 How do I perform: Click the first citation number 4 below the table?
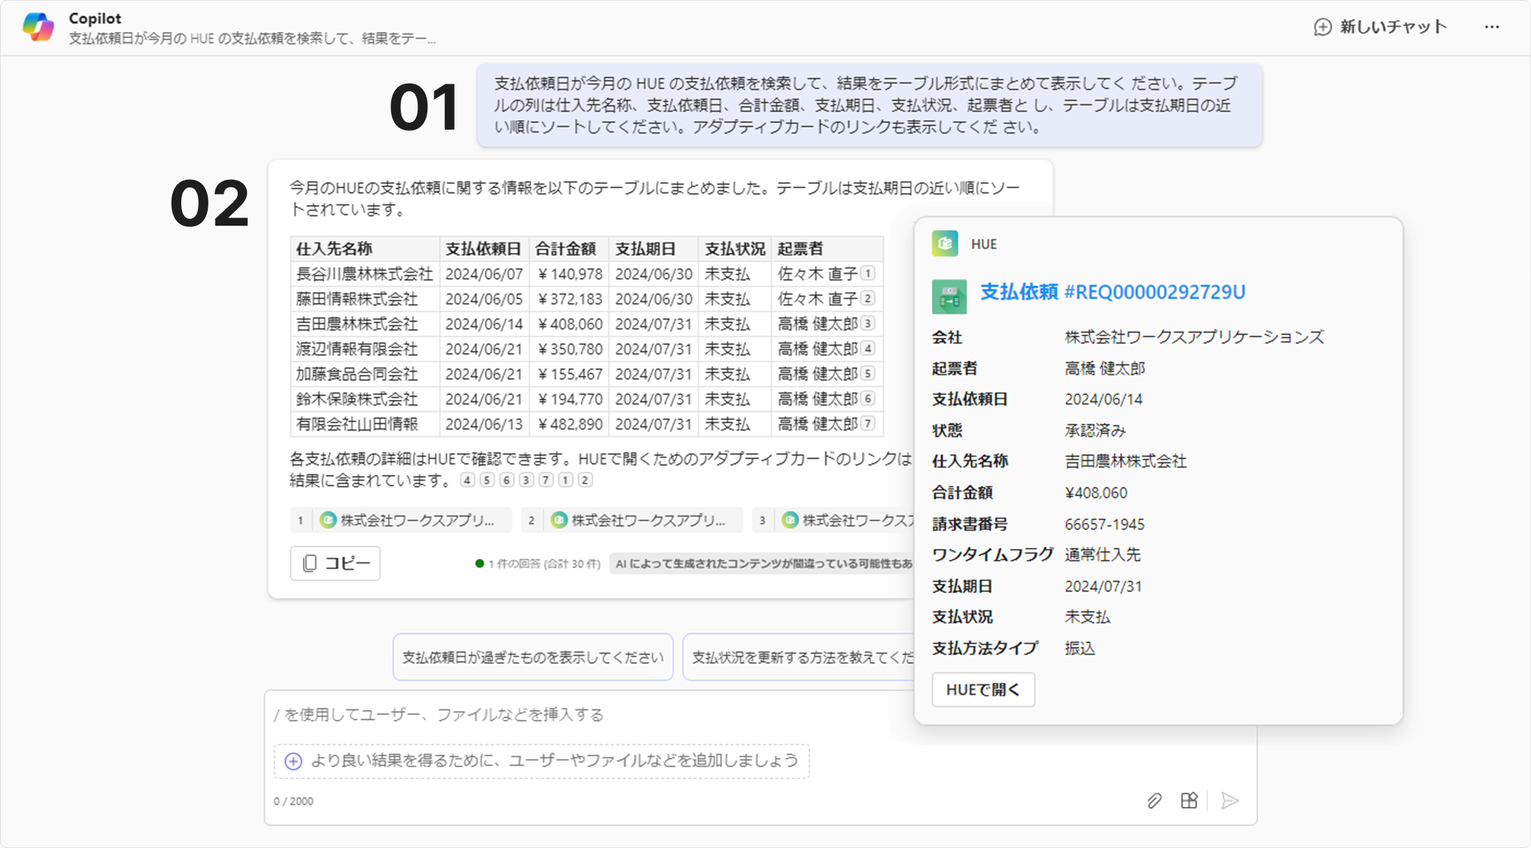click(468, 480)
